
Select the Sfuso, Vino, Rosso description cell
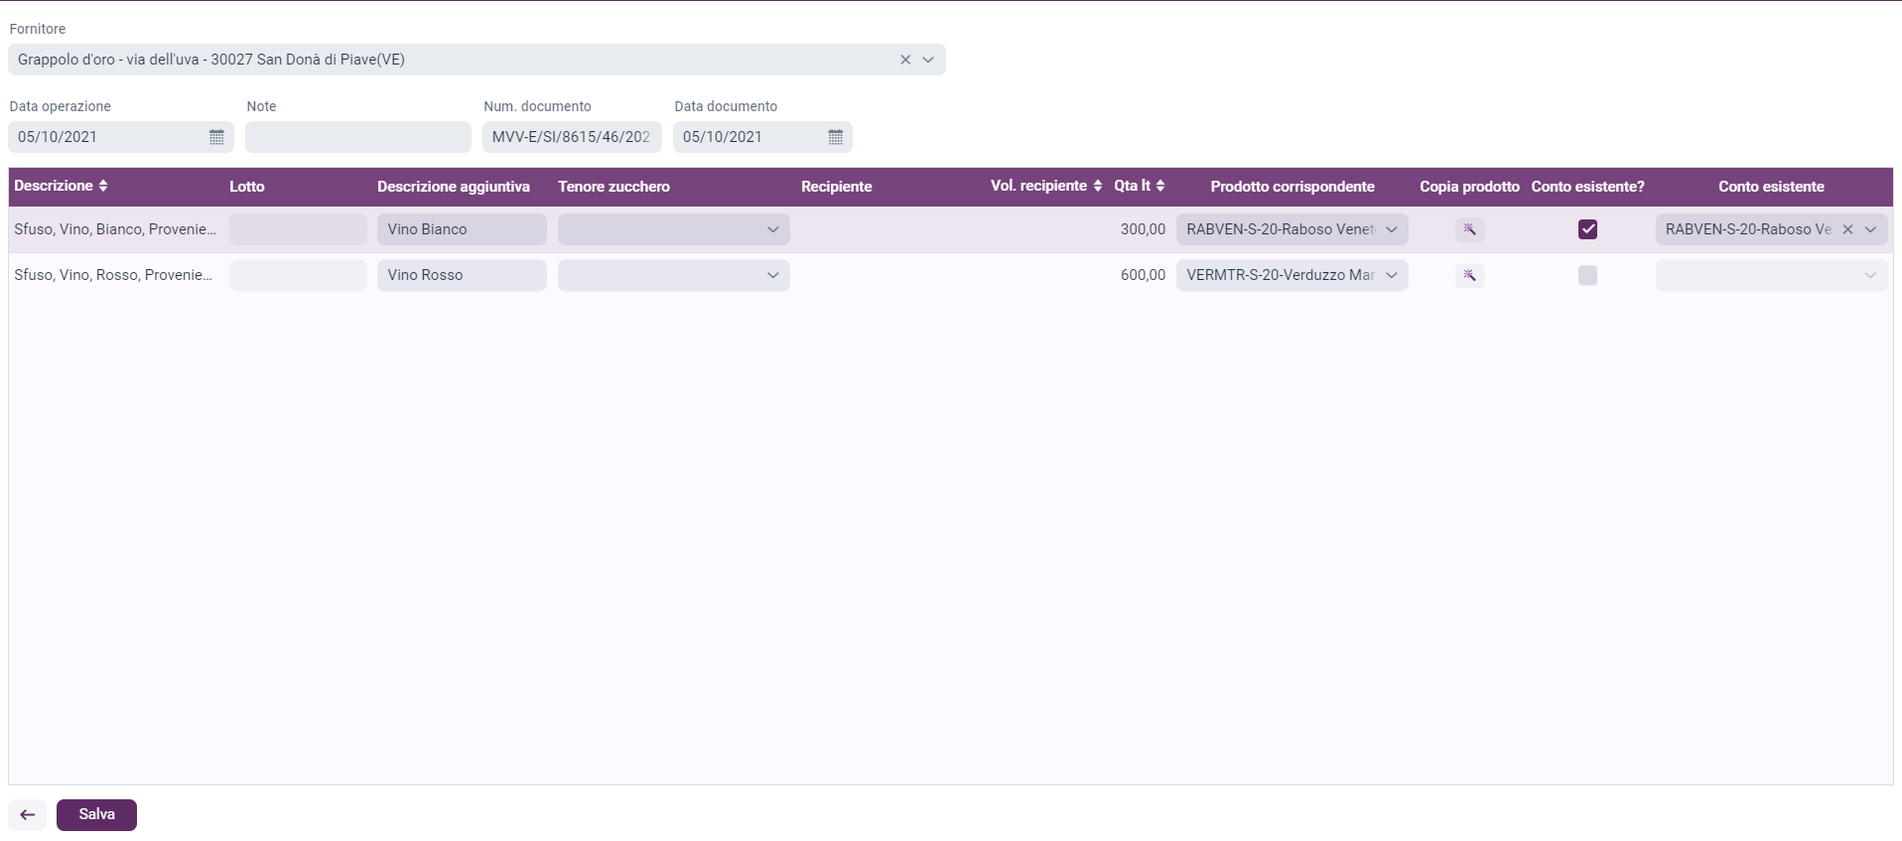(113, 275)
